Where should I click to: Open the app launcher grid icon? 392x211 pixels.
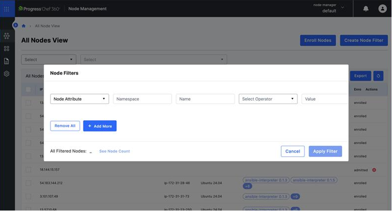point(7,8)
